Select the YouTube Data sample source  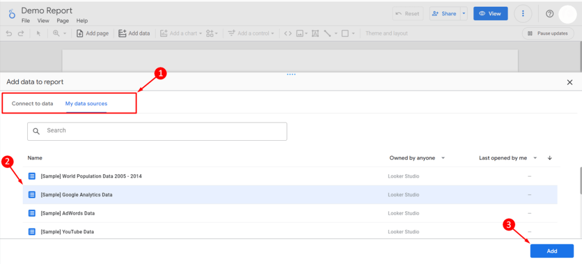point(290,232)
